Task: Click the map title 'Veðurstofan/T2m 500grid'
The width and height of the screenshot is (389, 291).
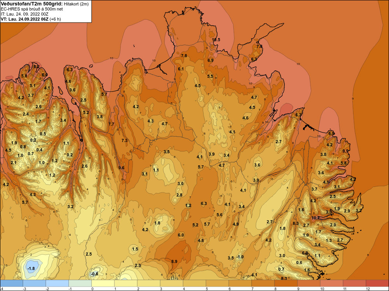Action: pyautogui.click(x=32, y=4)
